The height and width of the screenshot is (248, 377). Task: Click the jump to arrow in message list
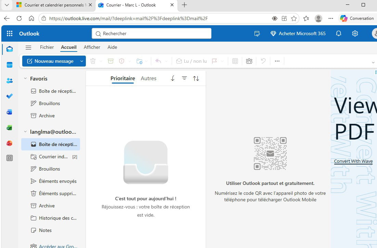click(x=173, y=78)
